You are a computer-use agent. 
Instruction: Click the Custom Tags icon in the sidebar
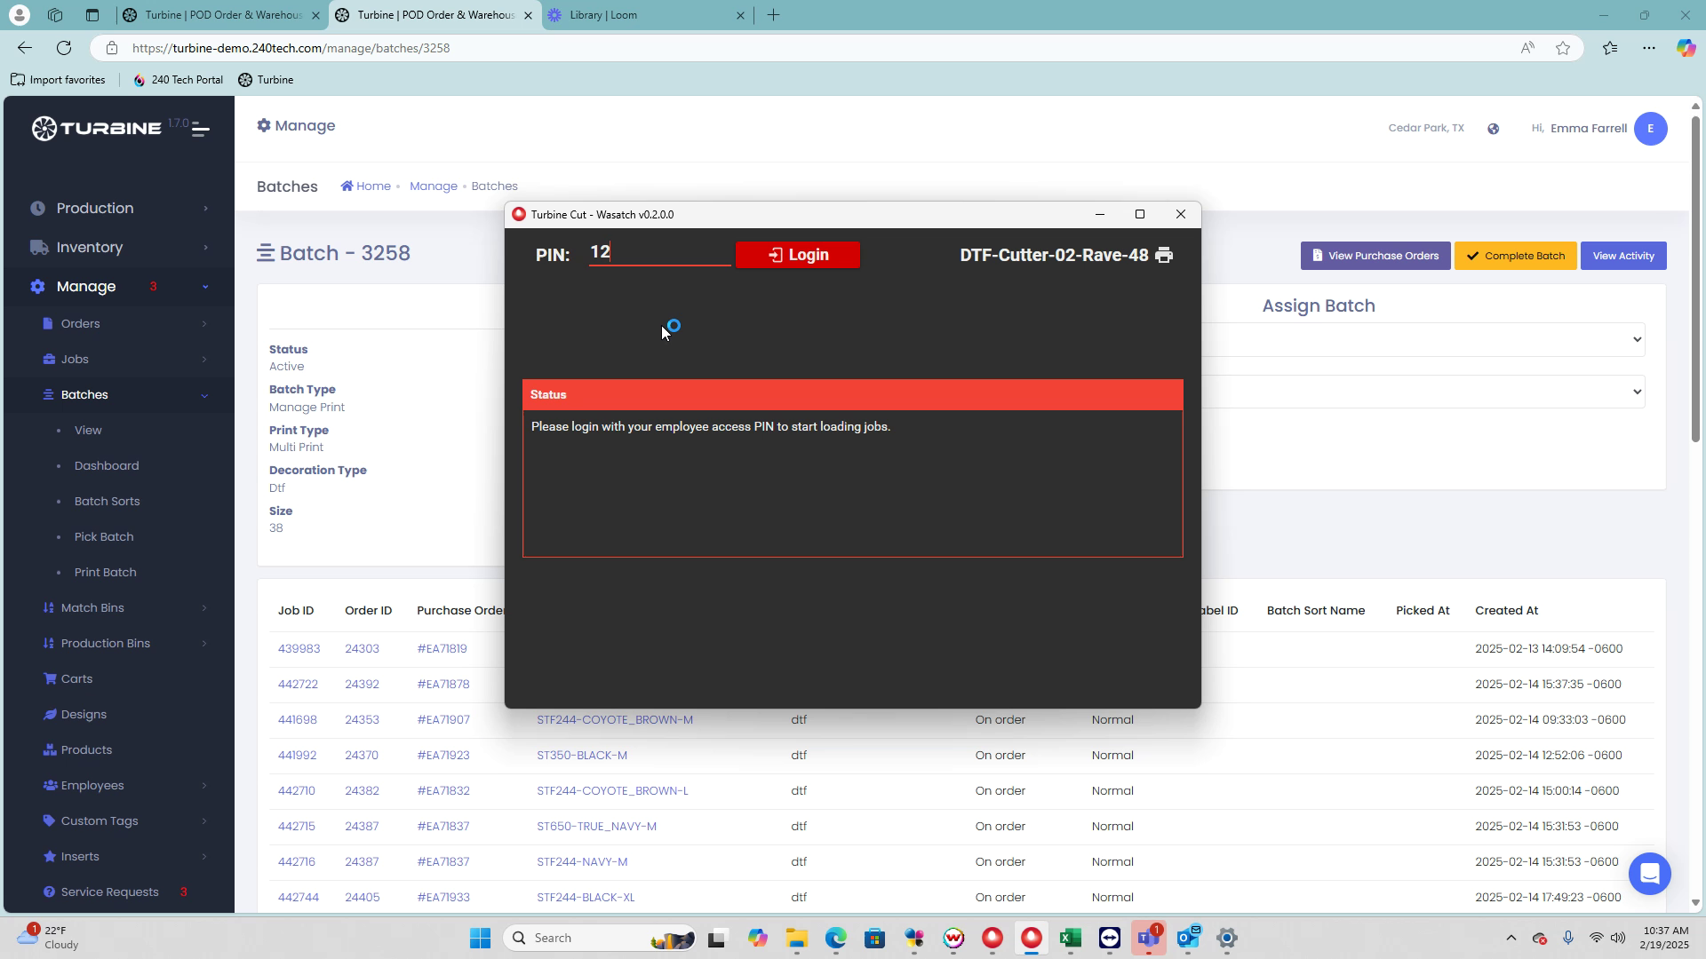pyautogui.click(x=50, y=821)
